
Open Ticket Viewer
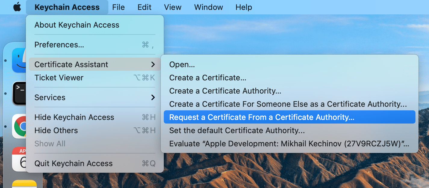point(59,78)
